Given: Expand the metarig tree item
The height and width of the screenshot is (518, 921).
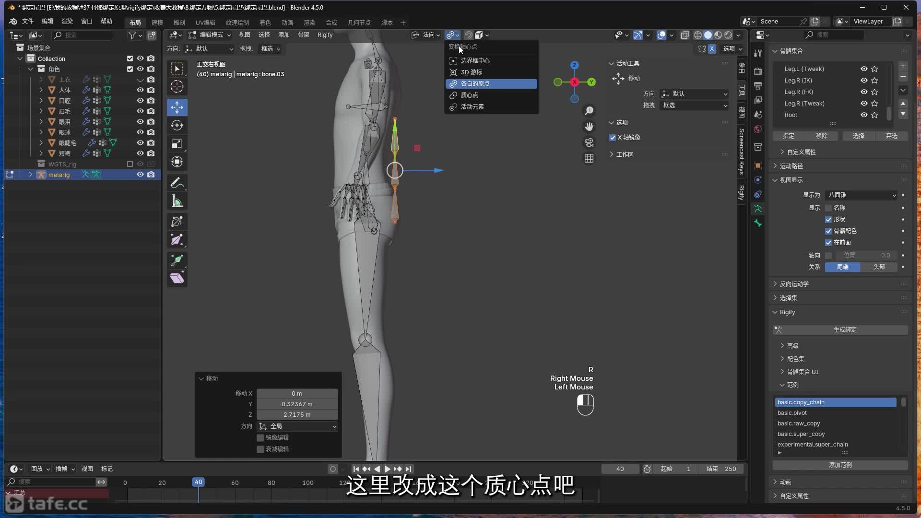Looking at the screenshot, I should point(31,175).
